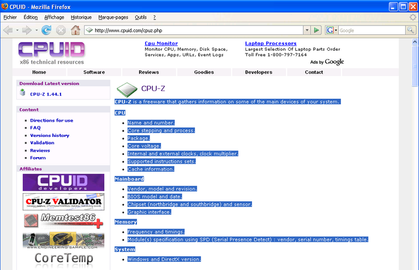Click the 'Frequency and timings.' text
The image size is (419, 270).
[x=156, y=232]
